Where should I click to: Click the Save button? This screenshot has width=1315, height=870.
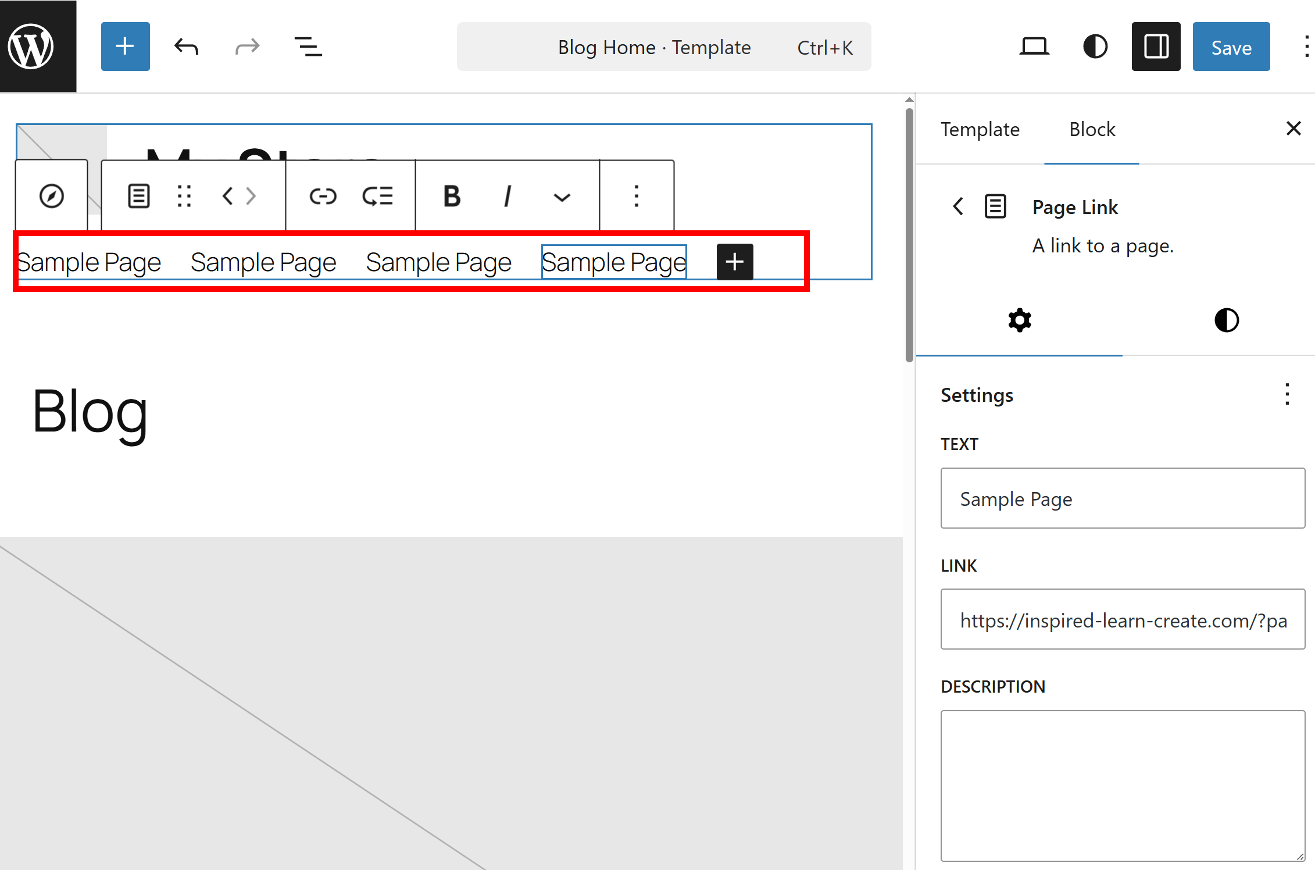tap(1231, 47)
